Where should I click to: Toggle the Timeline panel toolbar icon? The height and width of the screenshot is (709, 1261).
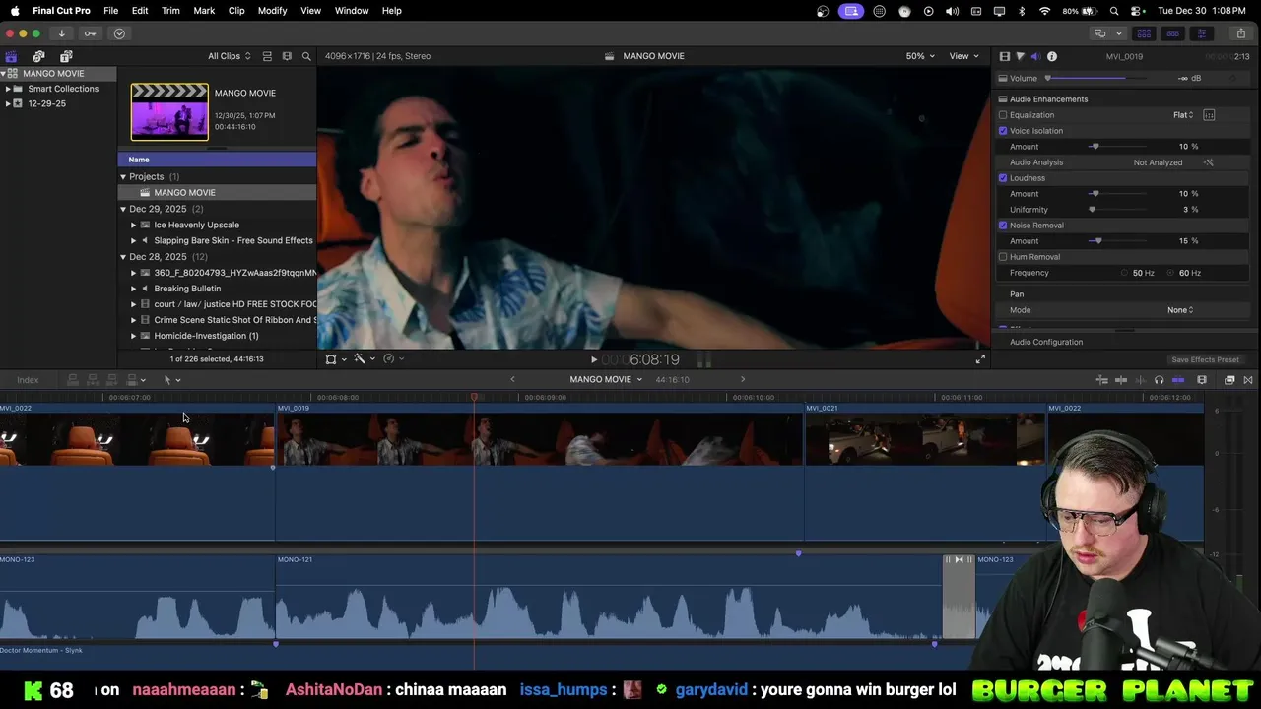1172,33
